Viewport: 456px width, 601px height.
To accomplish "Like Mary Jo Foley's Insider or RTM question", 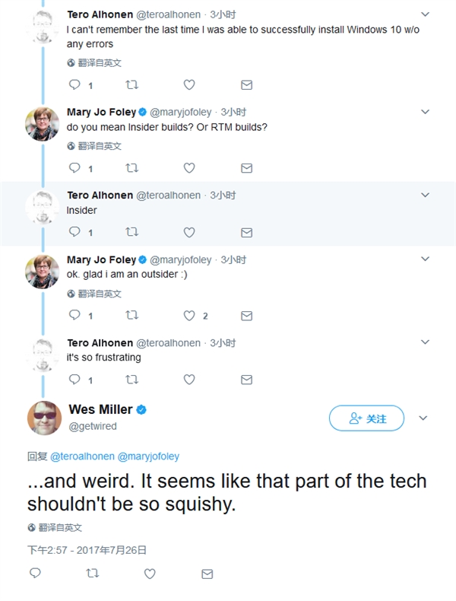I will [189, 167].
